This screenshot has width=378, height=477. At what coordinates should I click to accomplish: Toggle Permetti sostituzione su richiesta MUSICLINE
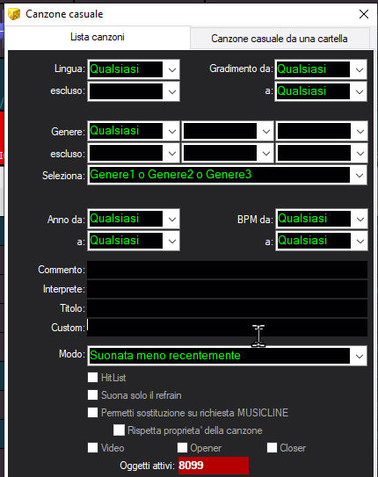pos(92,413)
